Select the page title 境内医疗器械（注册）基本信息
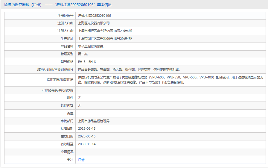Screen dimensions: 268x168 click(58, 5)
